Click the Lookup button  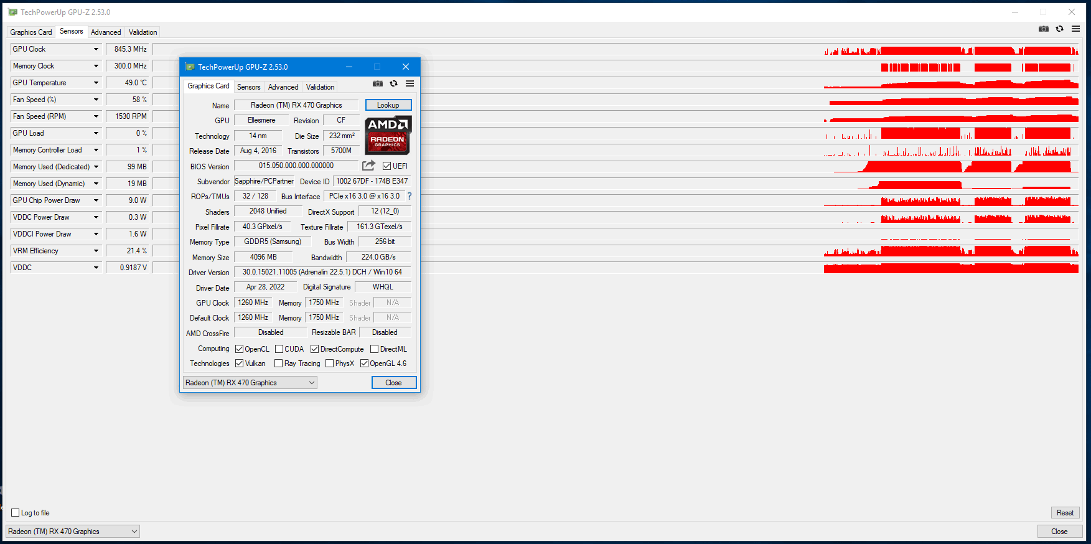[x=388, y=105]
